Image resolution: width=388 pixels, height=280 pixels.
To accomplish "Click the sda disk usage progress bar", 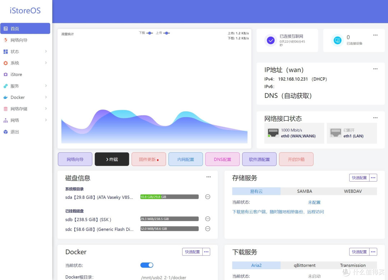I will pyautogui.click(x=169, y=197).
